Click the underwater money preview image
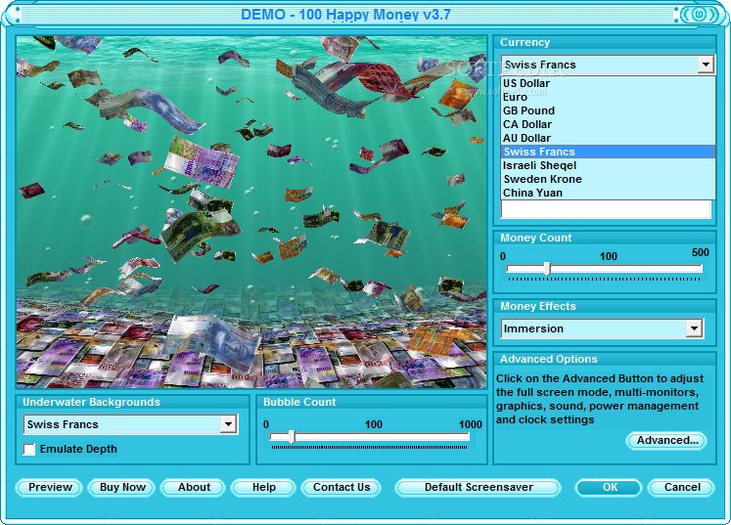 coord(251,212)
